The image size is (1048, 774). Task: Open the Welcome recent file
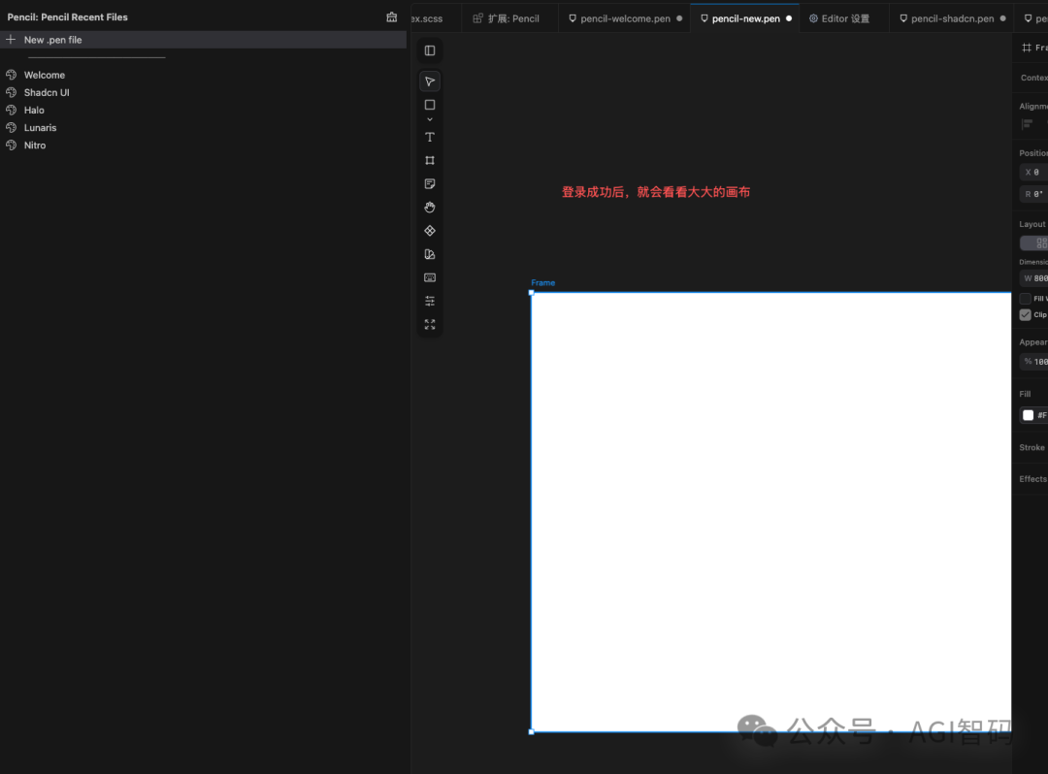coord(44,75)
